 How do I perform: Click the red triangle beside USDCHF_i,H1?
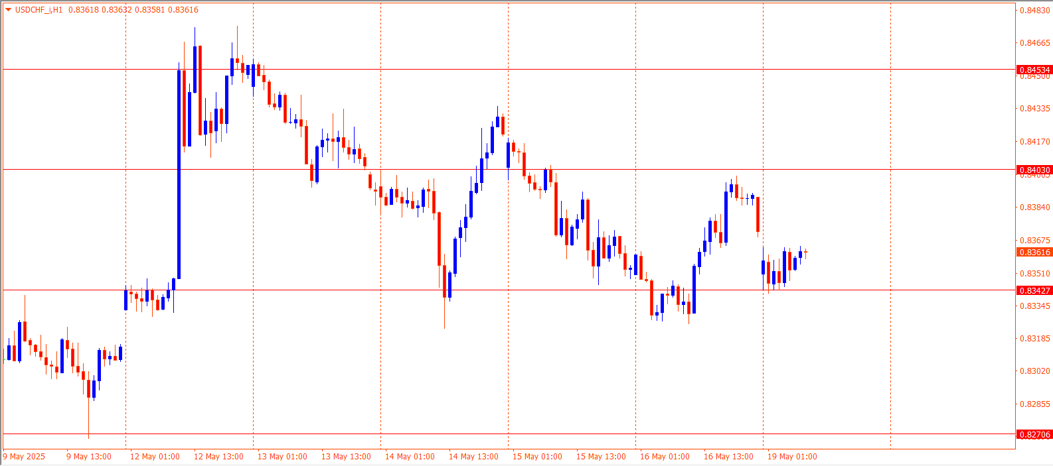(8, 10)
